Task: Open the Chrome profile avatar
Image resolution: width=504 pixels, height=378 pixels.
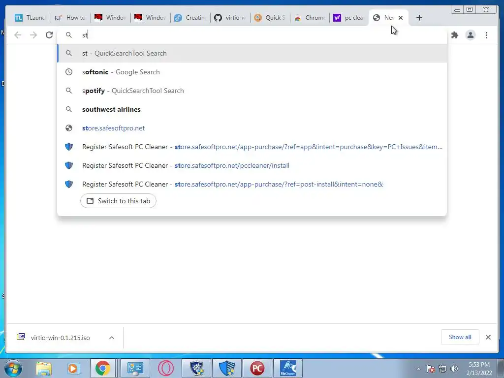Action: pos(470,35)
